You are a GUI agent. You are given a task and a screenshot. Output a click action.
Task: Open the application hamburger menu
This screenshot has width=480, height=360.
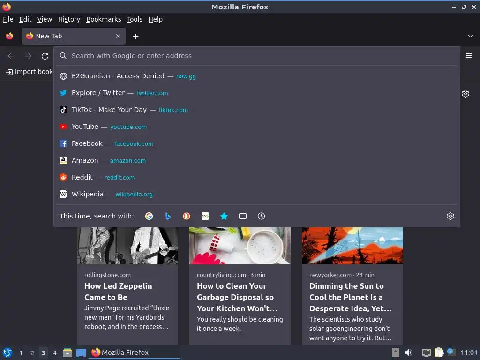[468, 56]
